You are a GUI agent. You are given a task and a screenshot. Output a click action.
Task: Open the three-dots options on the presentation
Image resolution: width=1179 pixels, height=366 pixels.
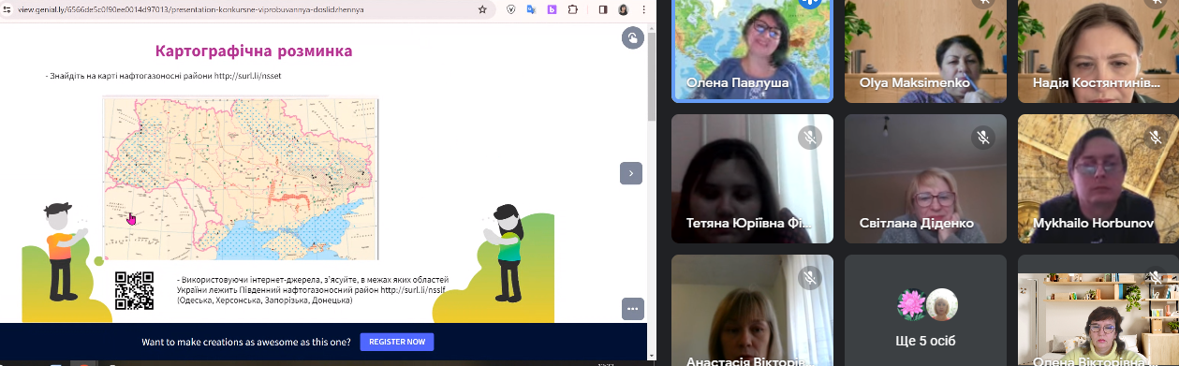(x=632, y=308)
